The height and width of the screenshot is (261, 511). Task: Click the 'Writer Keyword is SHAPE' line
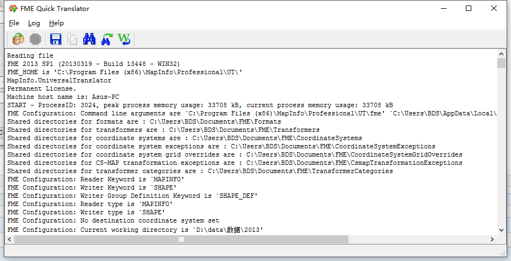tap(92, 187)
